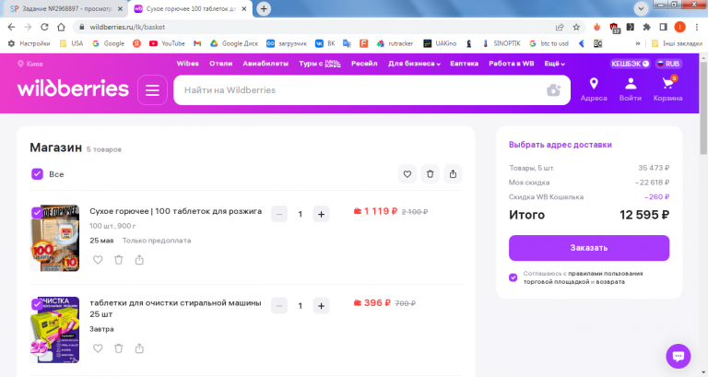Decrease quantity of таблетки для очистки
The image size is (708, 377).
(279, 306)
